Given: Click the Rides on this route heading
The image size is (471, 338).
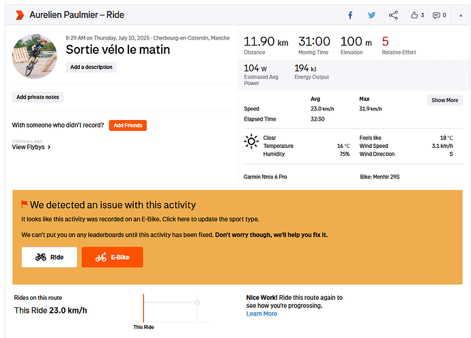Looking at the screenshot, I should tap(38, 298).
